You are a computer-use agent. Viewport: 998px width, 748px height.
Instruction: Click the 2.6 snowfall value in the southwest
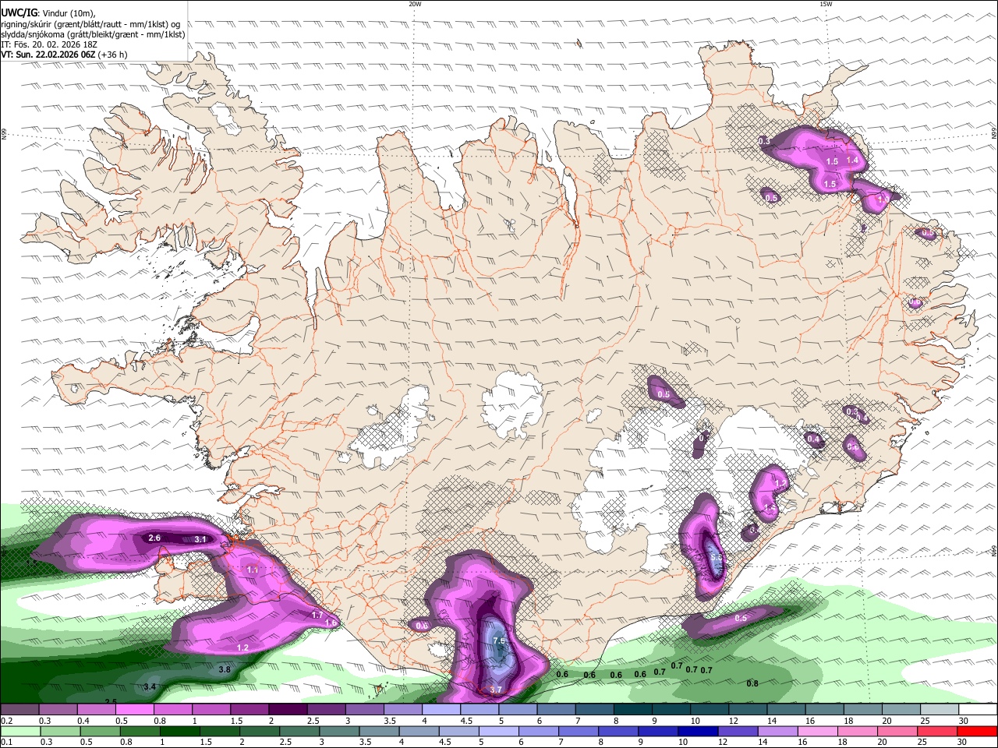pyautogui.click(x=154, y=538)
